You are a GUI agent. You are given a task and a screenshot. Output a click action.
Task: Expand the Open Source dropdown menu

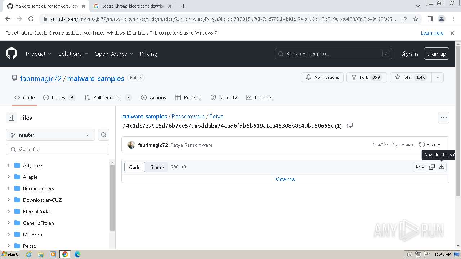click(x=114, y=54)
